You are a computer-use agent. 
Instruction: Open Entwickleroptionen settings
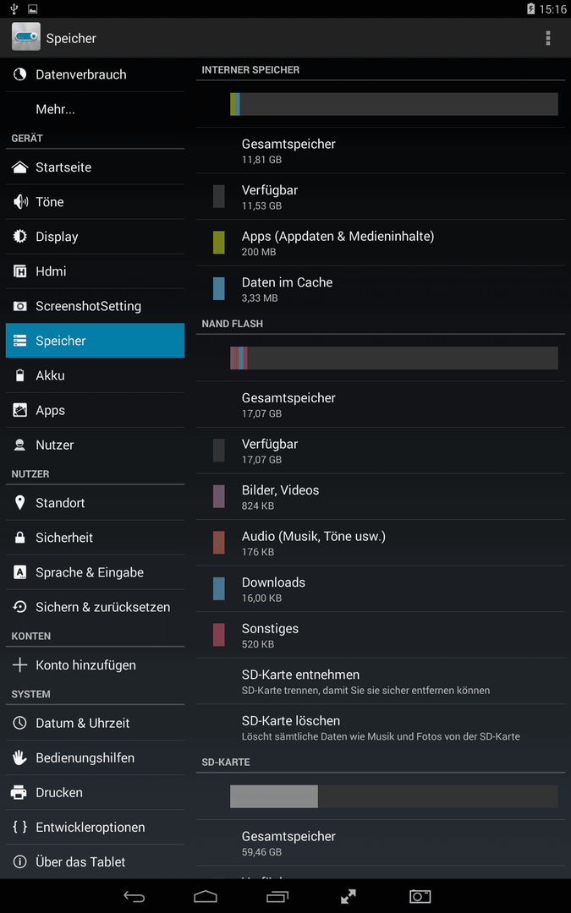[95, 828]
